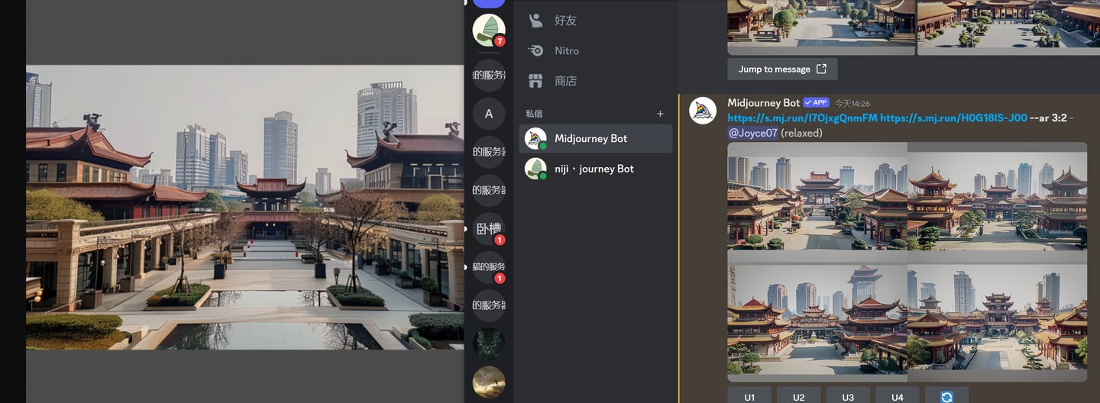Select the Midjourney Bot direct message

tap(596, 139)
